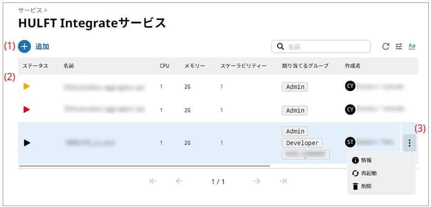Click the Developer group tag

click(302, 143)
